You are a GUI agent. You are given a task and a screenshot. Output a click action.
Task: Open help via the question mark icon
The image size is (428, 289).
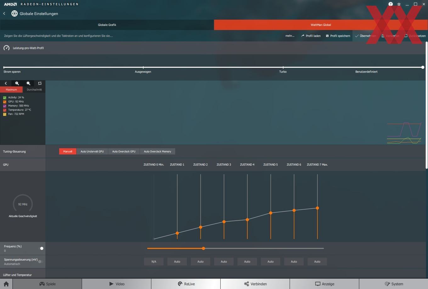(x=391, y=4)
